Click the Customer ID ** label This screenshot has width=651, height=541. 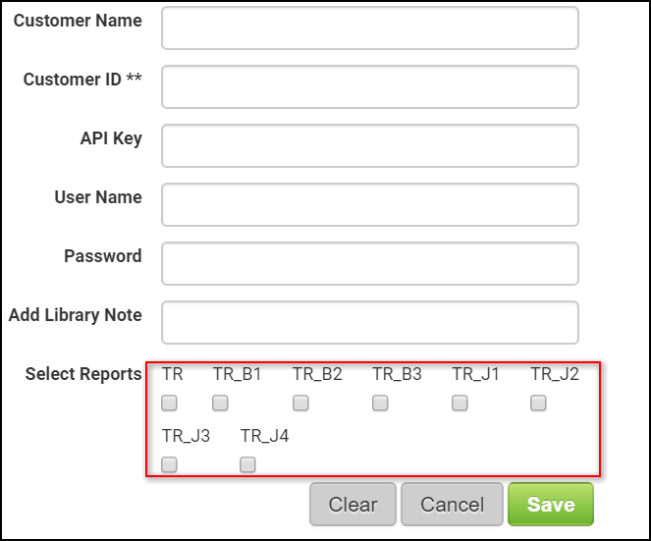[x=82, y=80]
